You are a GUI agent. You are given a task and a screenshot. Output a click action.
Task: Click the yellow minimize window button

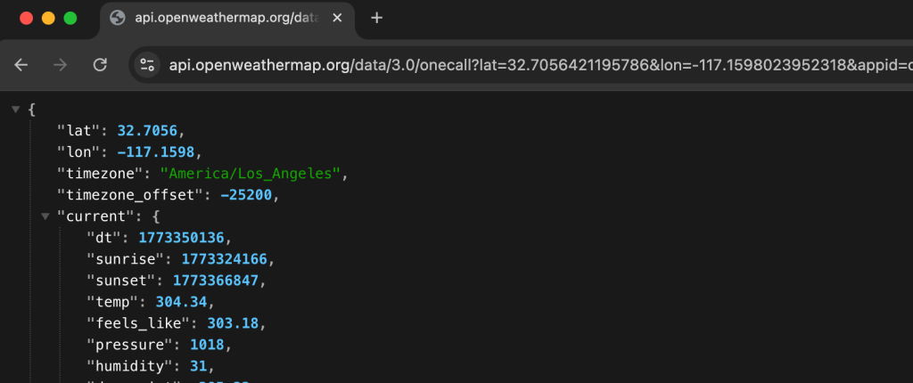point(48,18)
